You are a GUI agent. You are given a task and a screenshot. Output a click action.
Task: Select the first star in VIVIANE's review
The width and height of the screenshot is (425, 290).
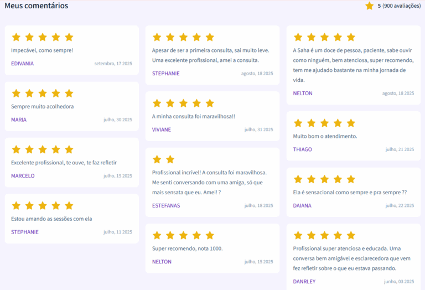pos(157,103)
